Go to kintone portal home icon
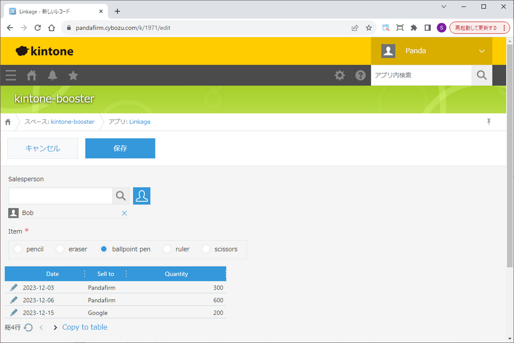Image resolution: width=514 pixels, height=343 pixels. click(x=32, y=75)
